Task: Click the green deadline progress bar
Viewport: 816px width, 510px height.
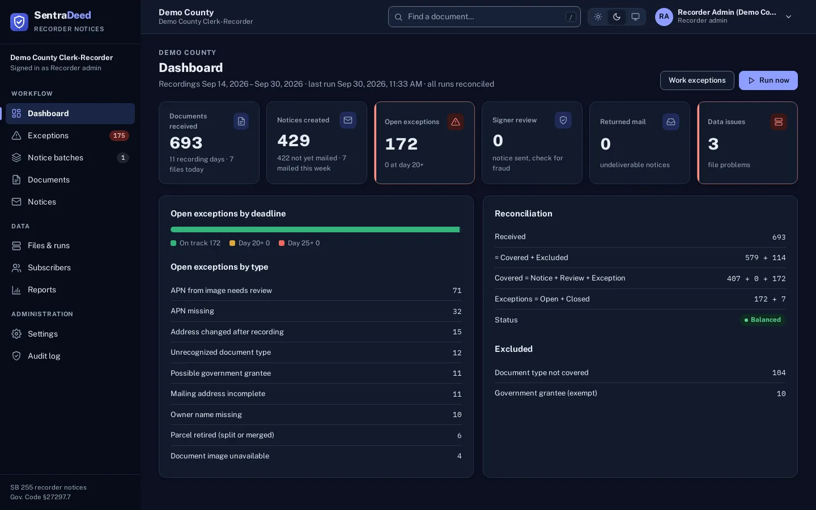Action: coord(315,229)
